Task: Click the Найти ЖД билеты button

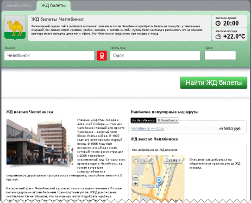Action: coord(214,83)
